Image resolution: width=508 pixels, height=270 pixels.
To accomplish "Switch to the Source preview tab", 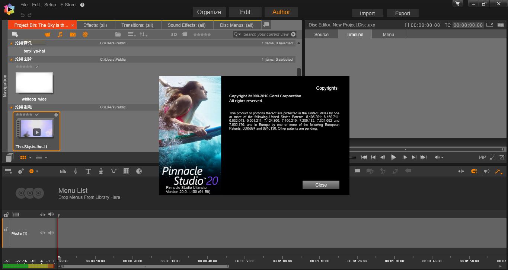I will click(321, 34).
